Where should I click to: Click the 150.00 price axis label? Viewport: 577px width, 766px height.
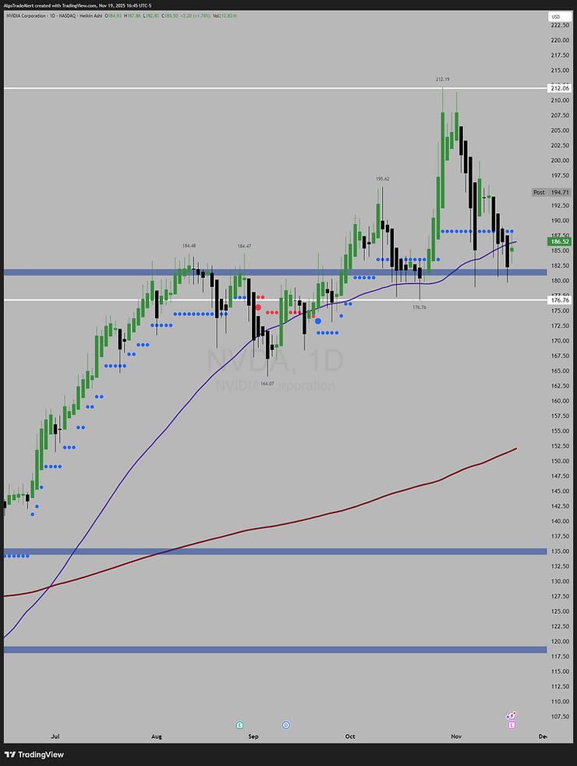click(x=560, y=461)
